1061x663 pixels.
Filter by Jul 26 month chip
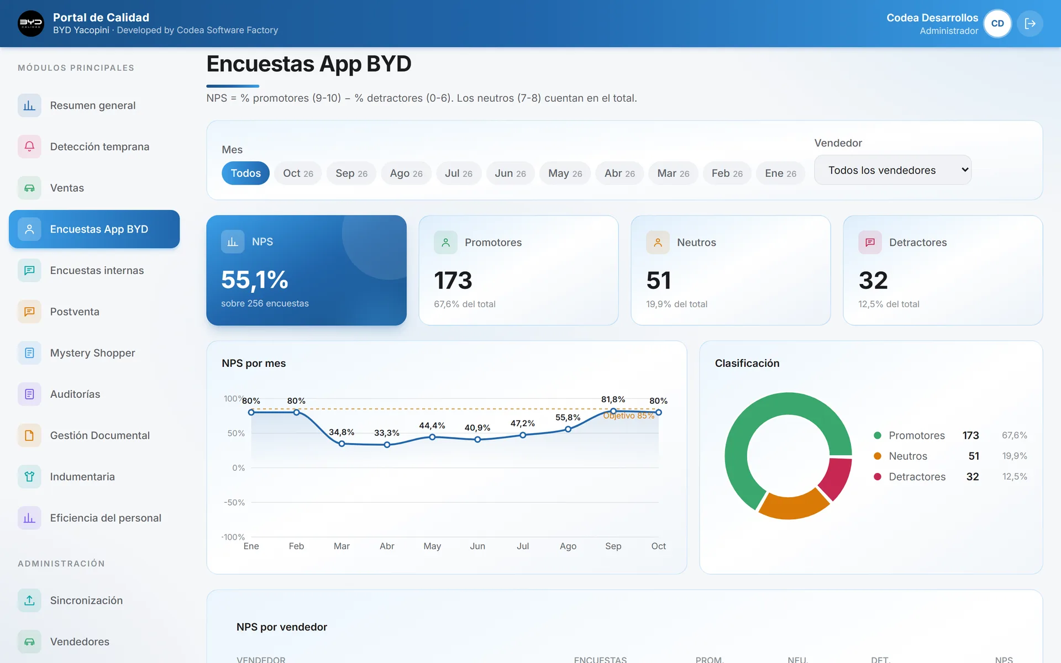[x=459, y=173]
